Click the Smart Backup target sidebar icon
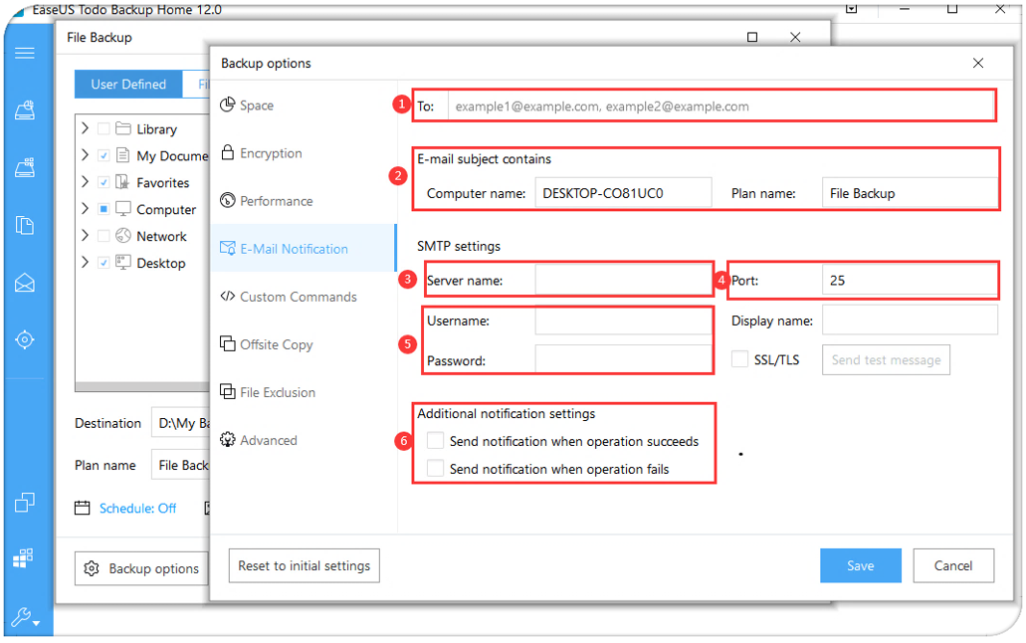The image size is (1026, 643). coord(25,339)
